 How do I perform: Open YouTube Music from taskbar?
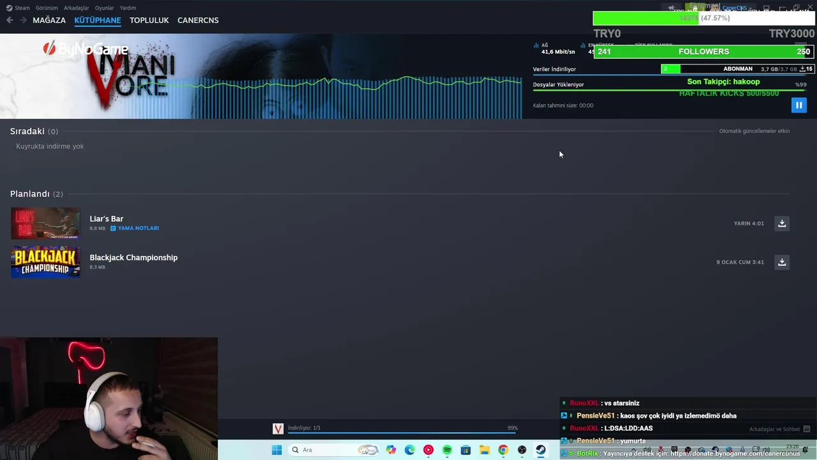(x=428, y=450)
